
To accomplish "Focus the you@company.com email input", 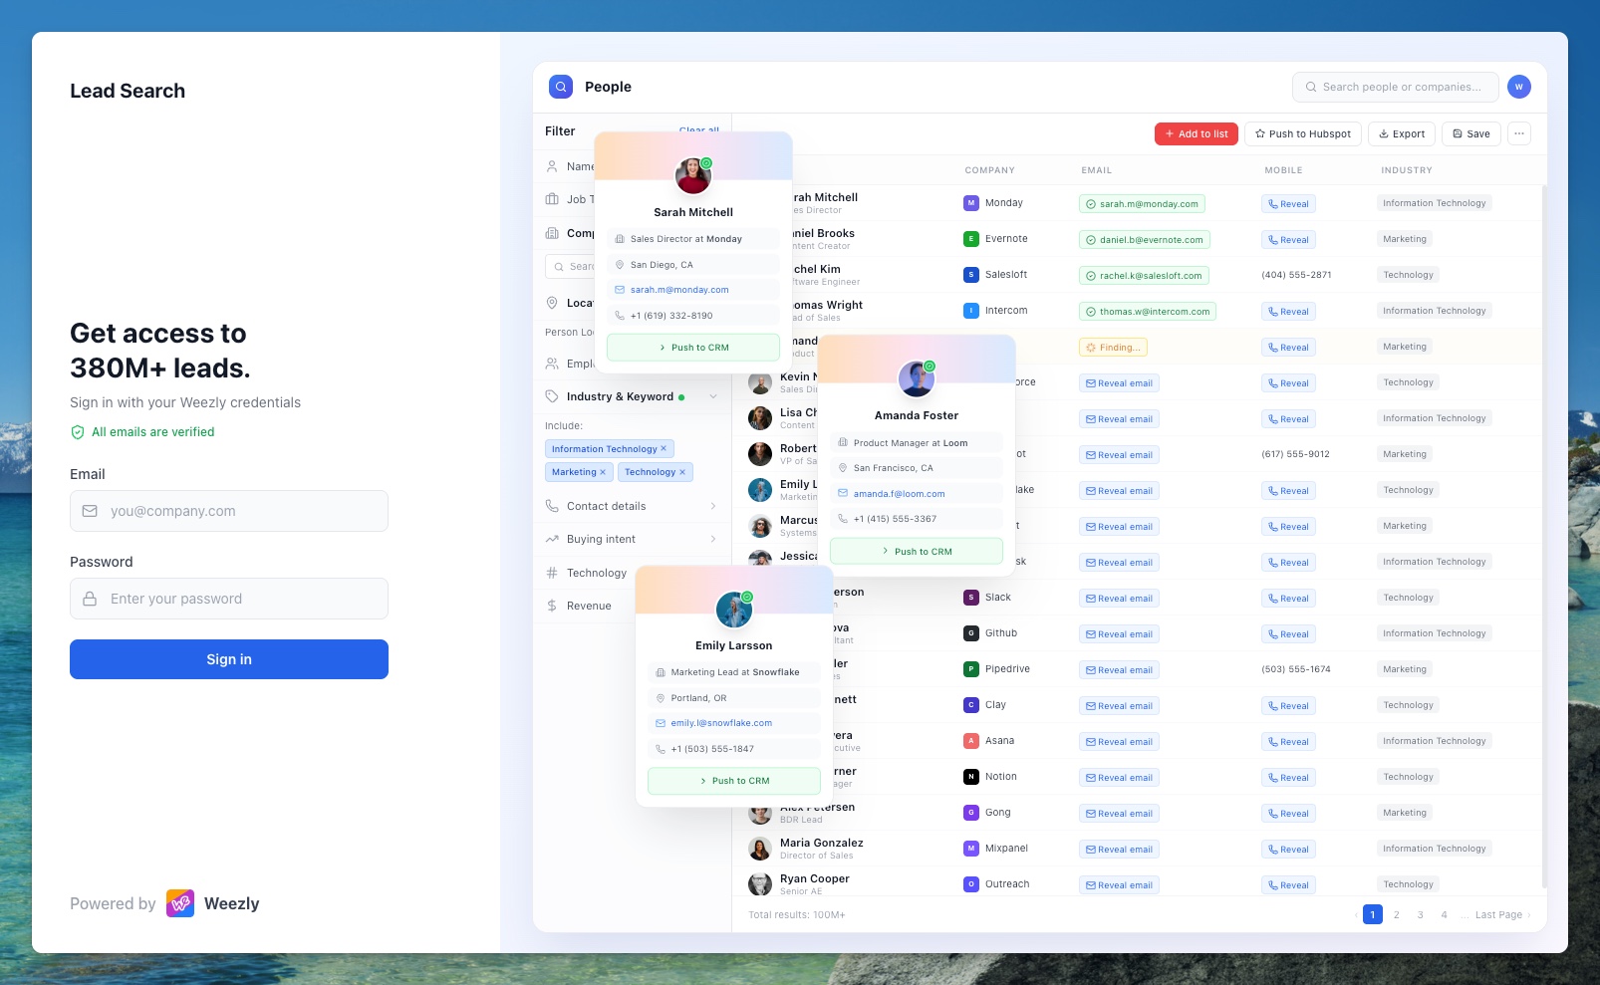I will click(x=229, y=511).
